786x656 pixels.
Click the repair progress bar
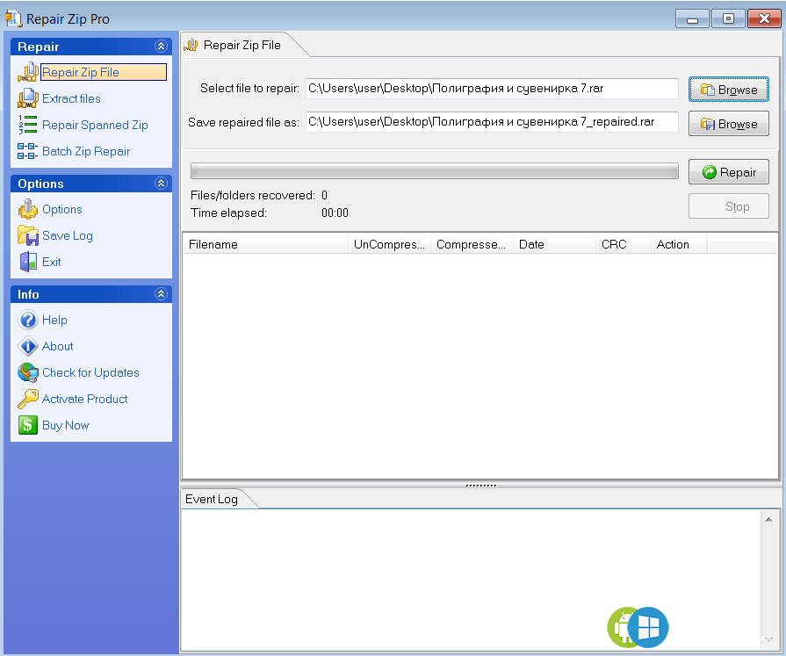click(x=434, y=171)
